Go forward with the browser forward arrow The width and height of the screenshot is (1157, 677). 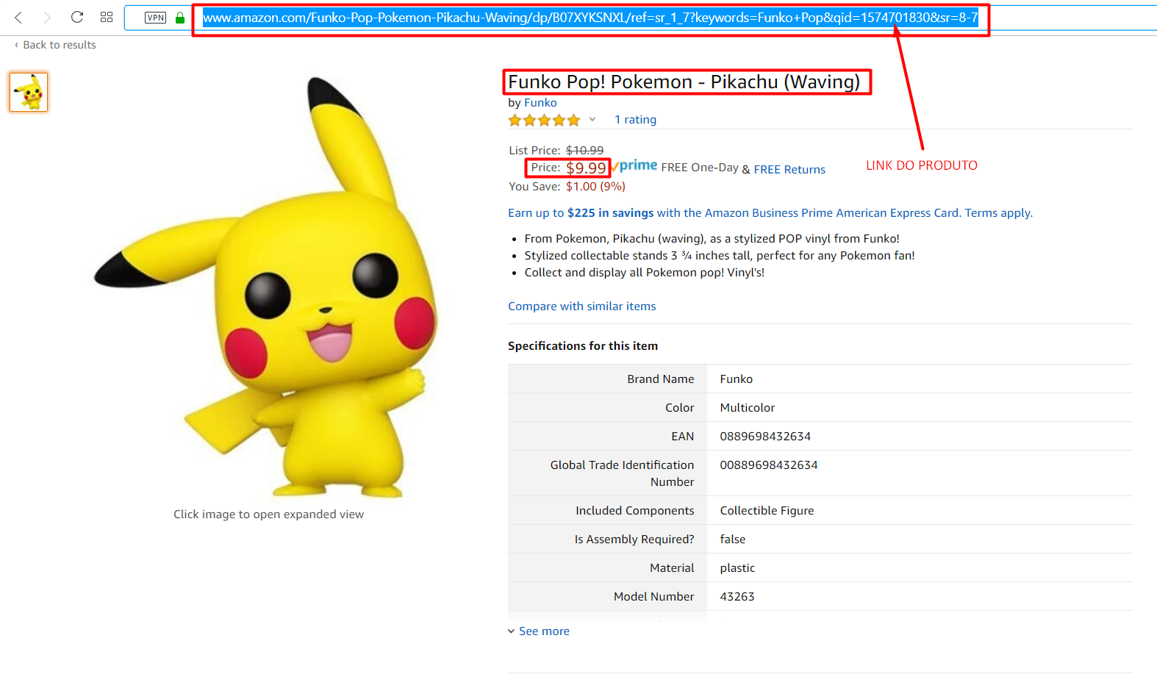click(47, 17)
